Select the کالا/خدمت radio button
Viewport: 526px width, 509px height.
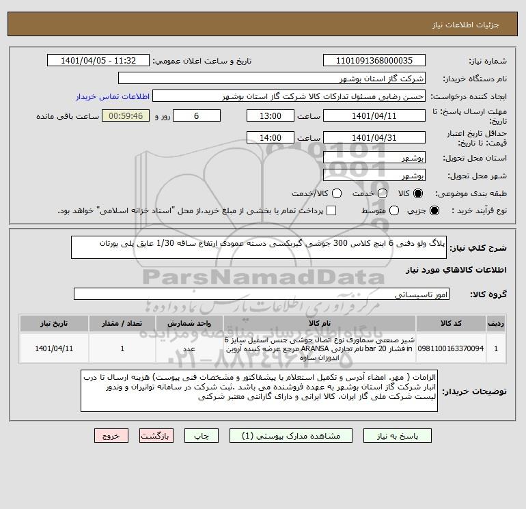coord(337,193)
